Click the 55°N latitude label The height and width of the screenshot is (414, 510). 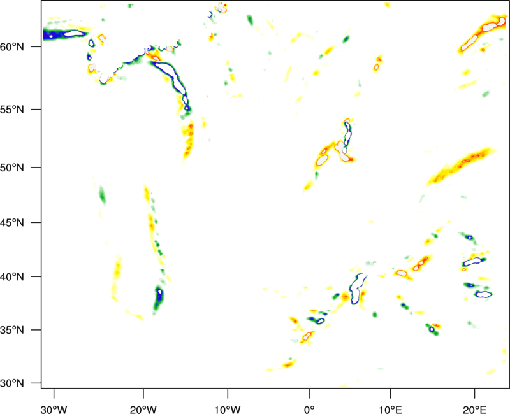click(12, 109)
